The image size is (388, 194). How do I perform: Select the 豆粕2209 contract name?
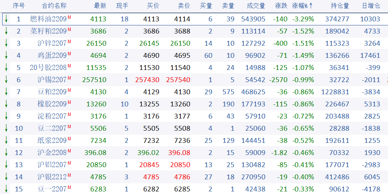coord(52,92)
